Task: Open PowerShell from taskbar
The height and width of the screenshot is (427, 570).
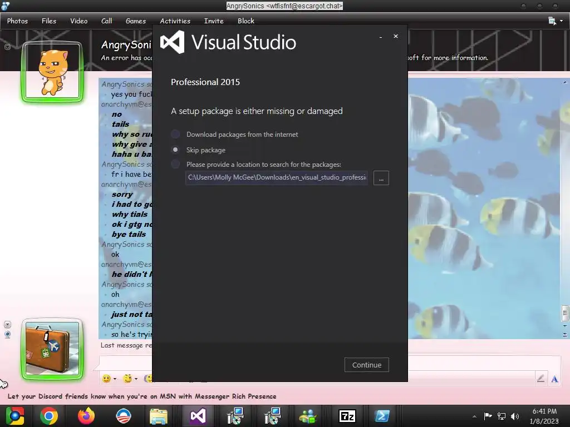Action: 382,416
